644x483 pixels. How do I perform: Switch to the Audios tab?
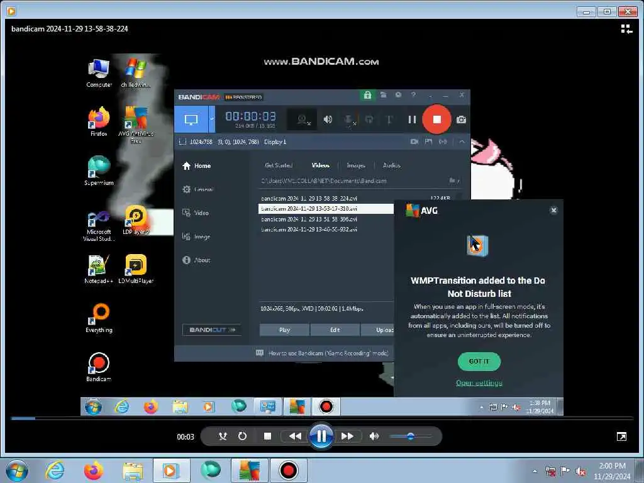coord(391,165)
